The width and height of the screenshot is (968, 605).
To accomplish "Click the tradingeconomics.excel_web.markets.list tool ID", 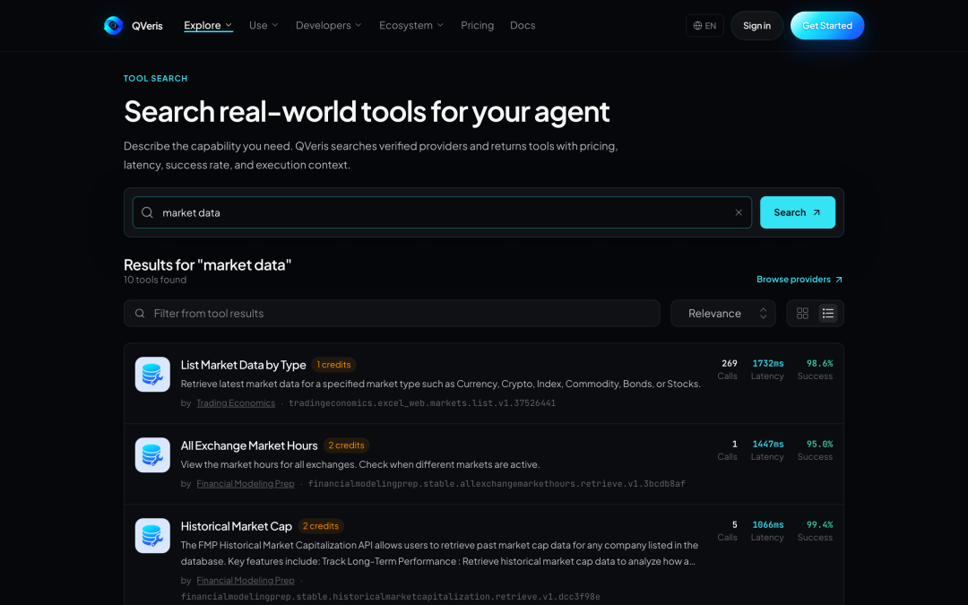I will click(x=422, y=403).
